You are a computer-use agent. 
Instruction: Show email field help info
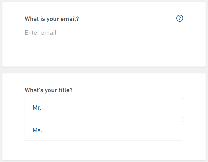click(x=180, y=18)
